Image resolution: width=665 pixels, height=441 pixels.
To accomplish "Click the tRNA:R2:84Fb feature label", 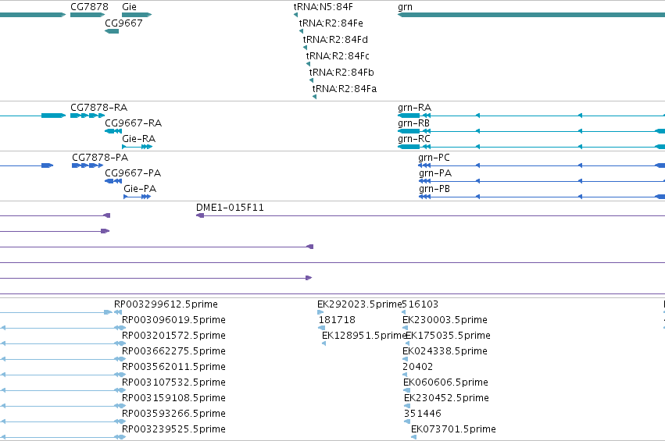I will 341,73.
